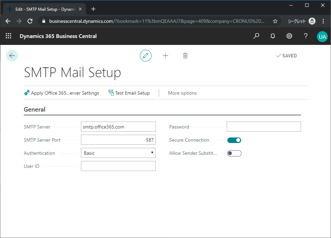Create new record with plus icon
Screen dimensions: 331x238
click(165, 56)
